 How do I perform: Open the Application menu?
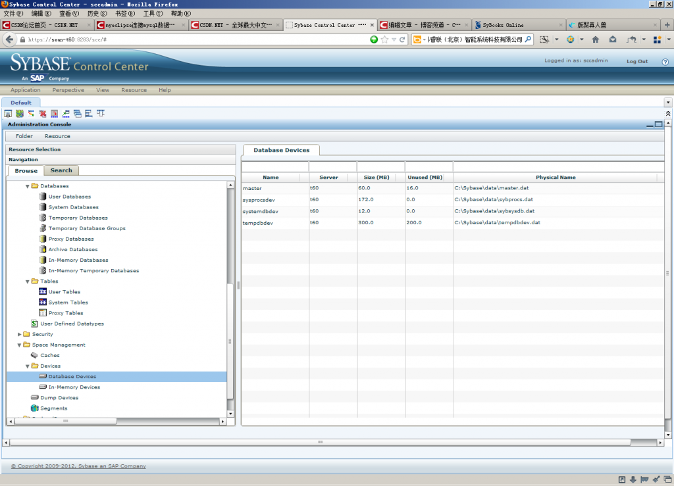pos(26,90)
